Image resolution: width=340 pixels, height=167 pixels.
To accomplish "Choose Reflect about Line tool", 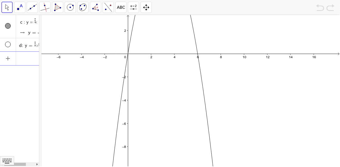I will (x=108, y=7).
